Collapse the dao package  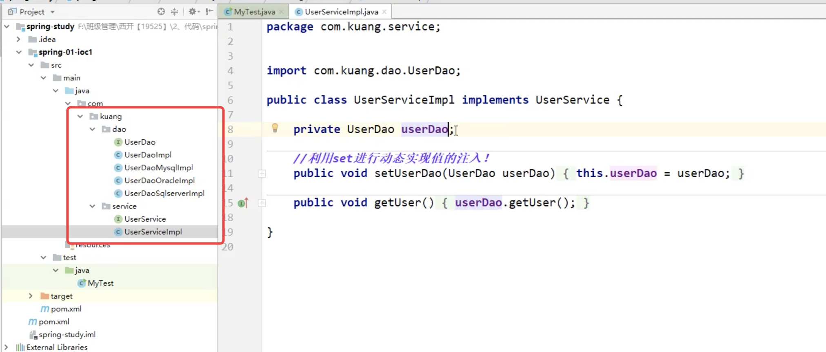tap(93, 129)
